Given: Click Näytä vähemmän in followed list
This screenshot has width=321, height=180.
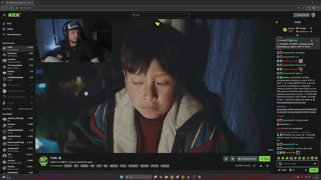Looking at the screenshot, I should [x=26, y=109].
